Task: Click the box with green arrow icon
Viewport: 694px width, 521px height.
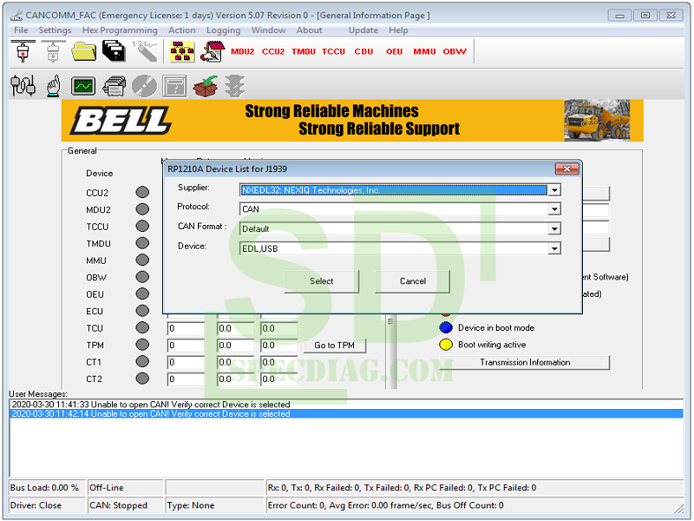Action: [x=205, y=86]
